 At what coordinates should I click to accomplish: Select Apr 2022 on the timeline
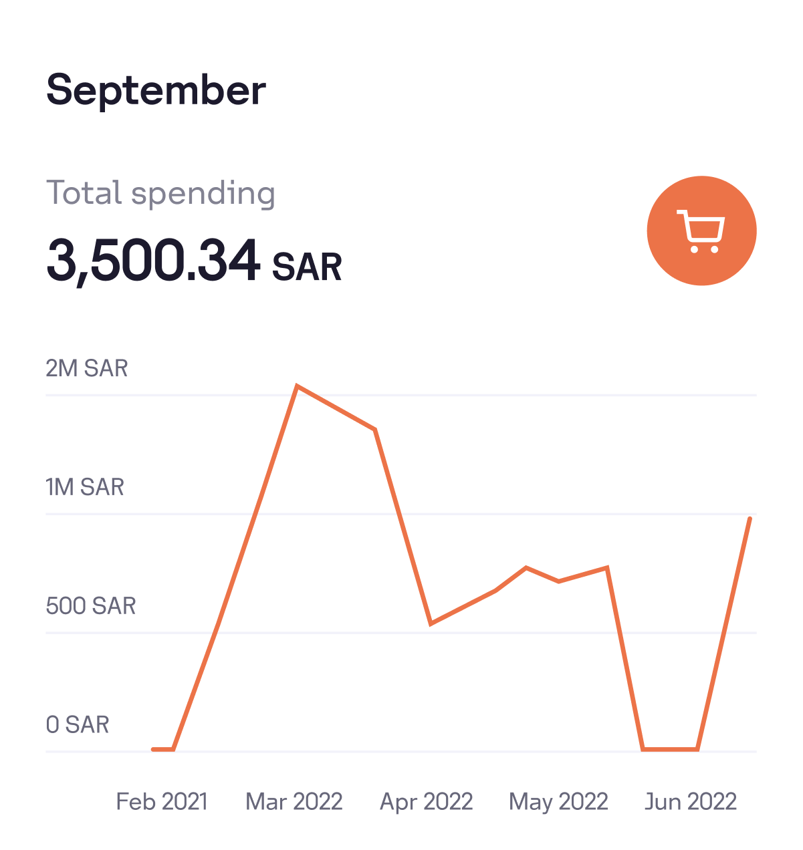[x=427, y=801]
